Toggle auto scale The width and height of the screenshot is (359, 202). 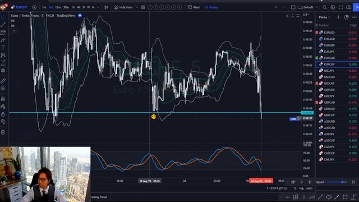pos(309,189)
